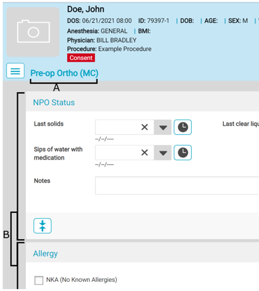Open the hamburger menu button
Viewport: 259px width, 291px height.
click(15, 71)
